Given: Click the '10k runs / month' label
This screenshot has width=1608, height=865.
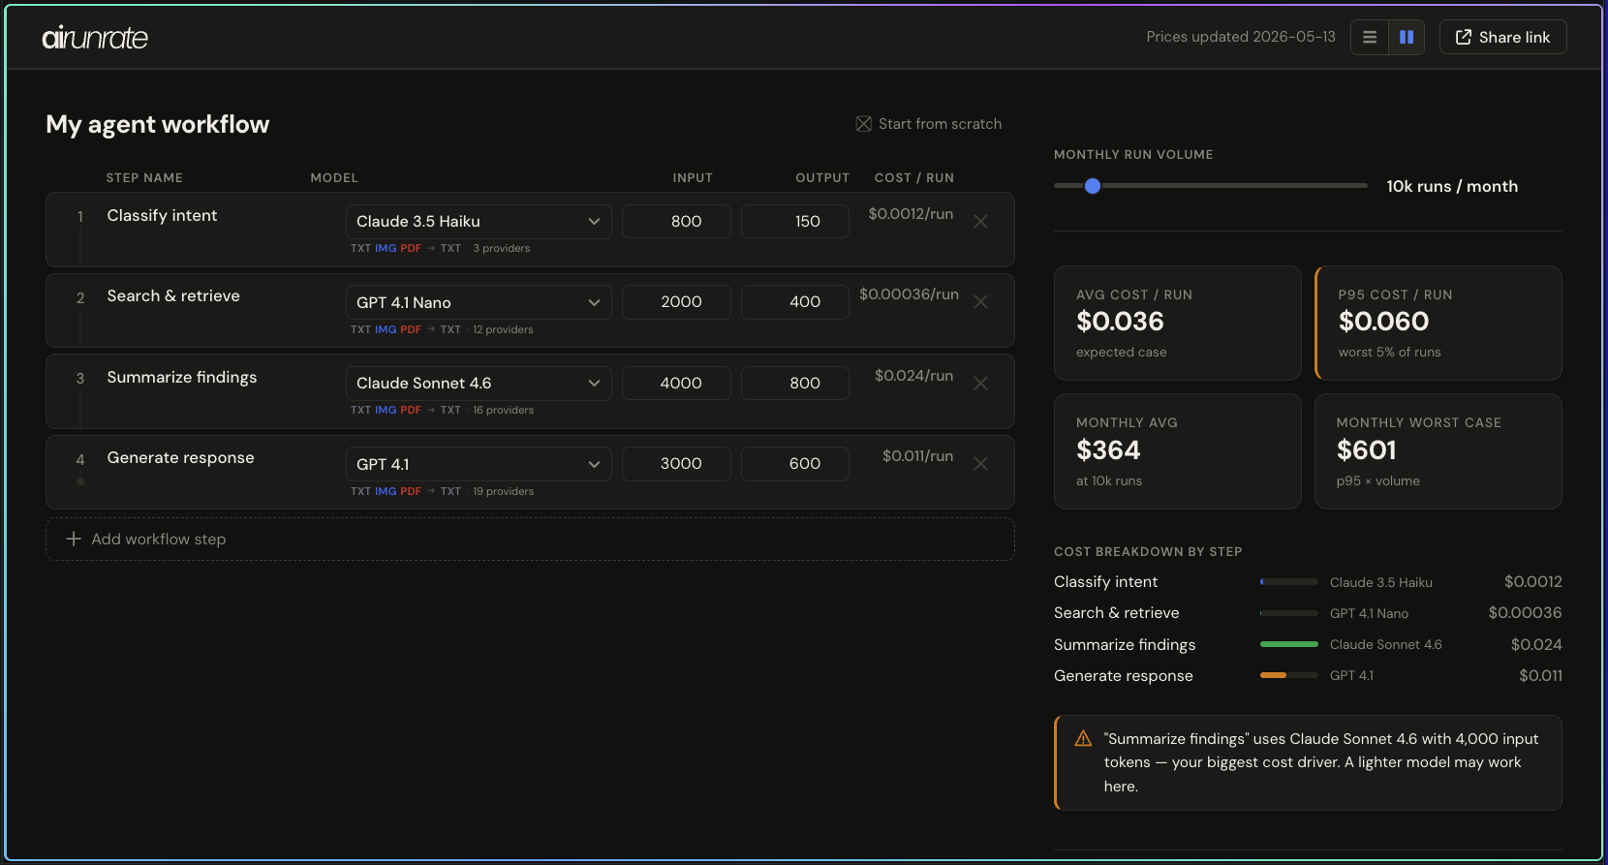Looking at the screenshot, I should click(x=1452, y=186).
